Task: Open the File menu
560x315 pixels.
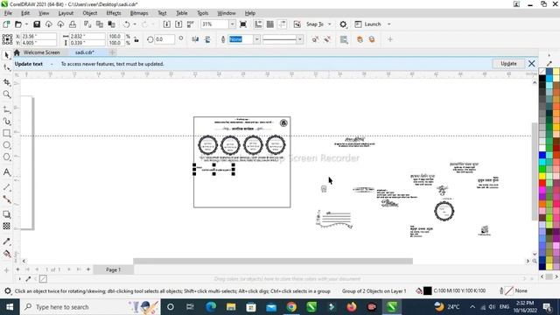Action: tap(8, 13)
